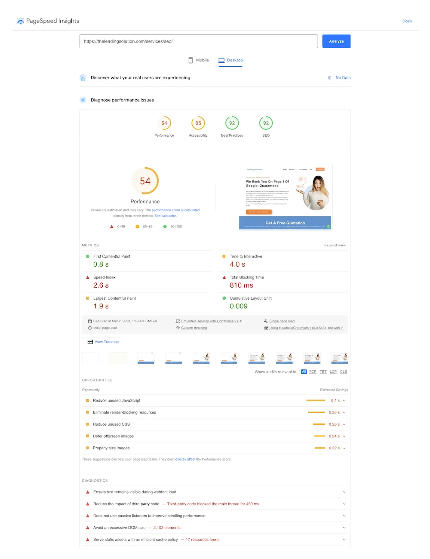
Task: Expand the Reduce unused JavaScript opportunity
Action: click(344, 401)
